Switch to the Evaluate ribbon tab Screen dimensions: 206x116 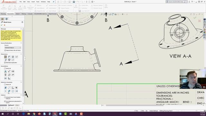(30, 14)
